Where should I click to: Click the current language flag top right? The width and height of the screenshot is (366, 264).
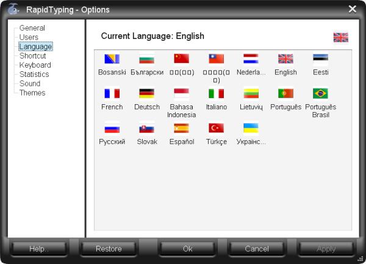[341, 38]
